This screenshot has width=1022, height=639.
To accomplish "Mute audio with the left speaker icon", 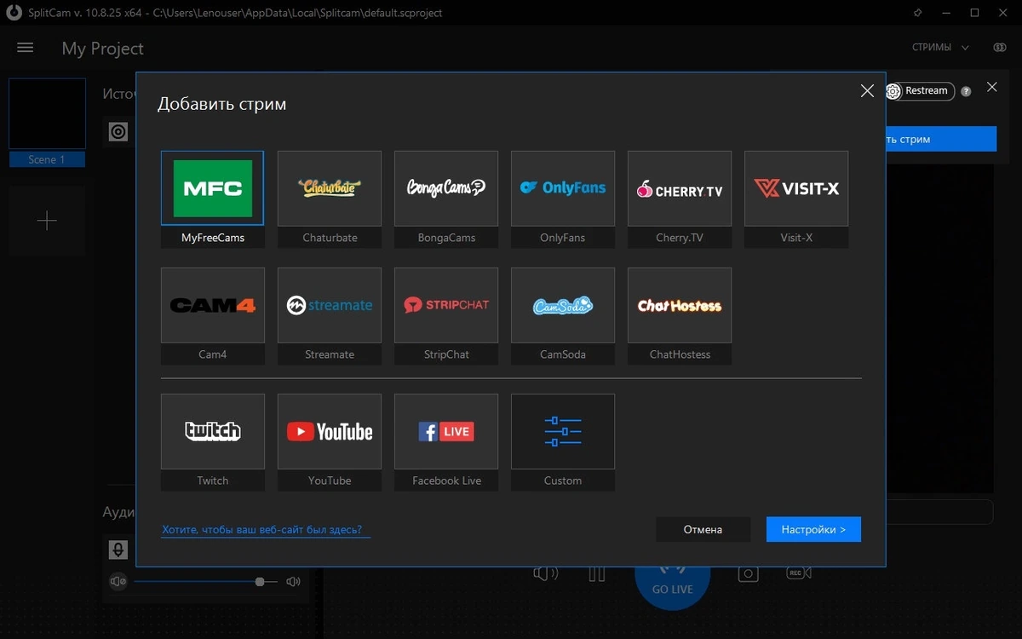I will (118, 582).
